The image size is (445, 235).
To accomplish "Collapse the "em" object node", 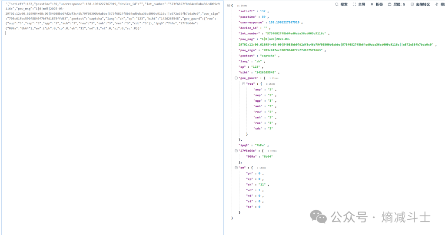I will coord(236,167).
